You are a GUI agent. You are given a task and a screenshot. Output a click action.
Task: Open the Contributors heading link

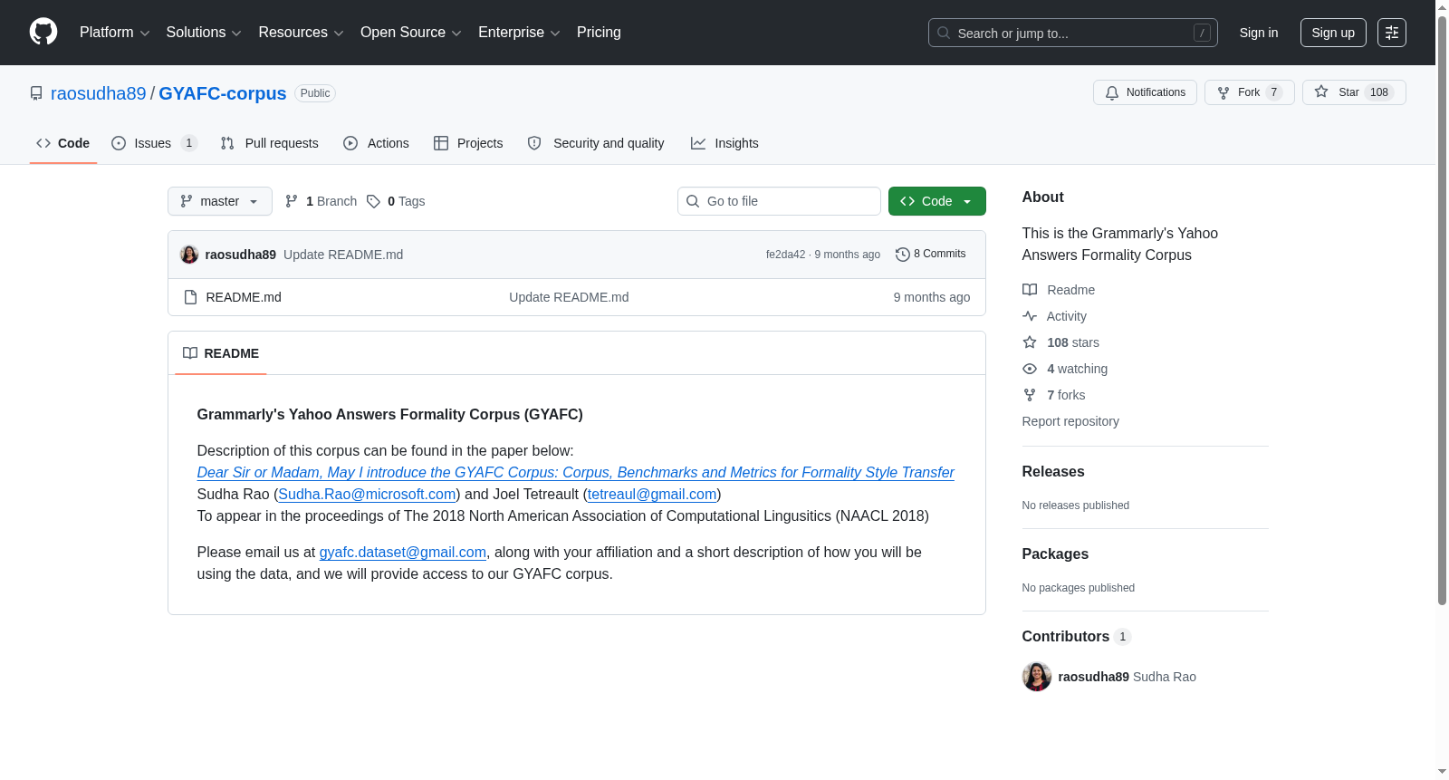click(1077, 637)
